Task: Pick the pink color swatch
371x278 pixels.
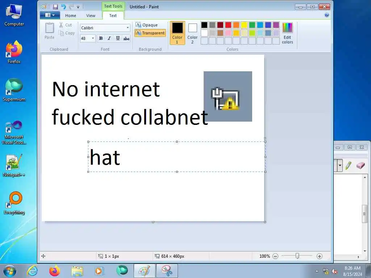Action: [228, 33]
